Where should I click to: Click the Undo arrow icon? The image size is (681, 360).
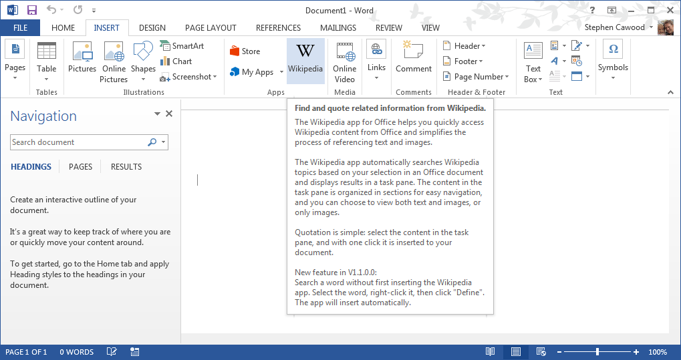click(x=51, y=10)
